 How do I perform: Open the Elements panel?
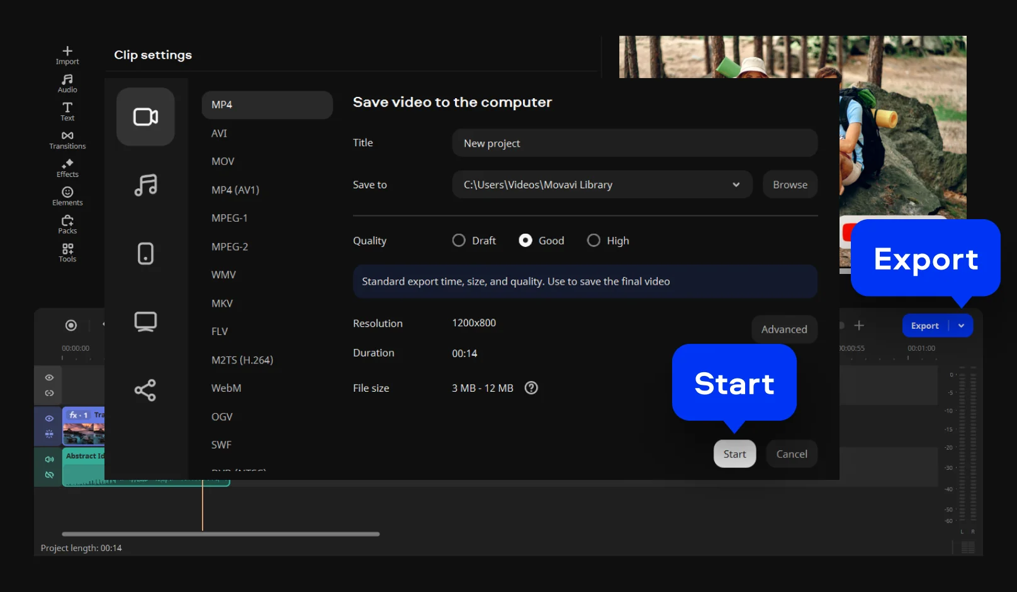[x=67, y=196]
